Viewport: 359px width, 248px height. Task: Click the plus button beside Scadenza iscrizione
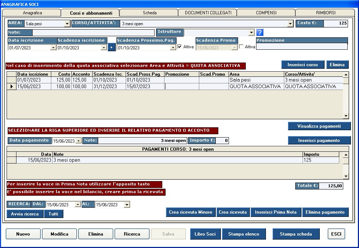(111, 47)
